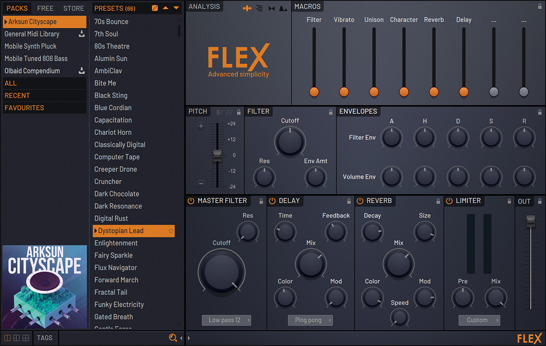Click the TAGS button
546x346 pixels.
[45, 338]
